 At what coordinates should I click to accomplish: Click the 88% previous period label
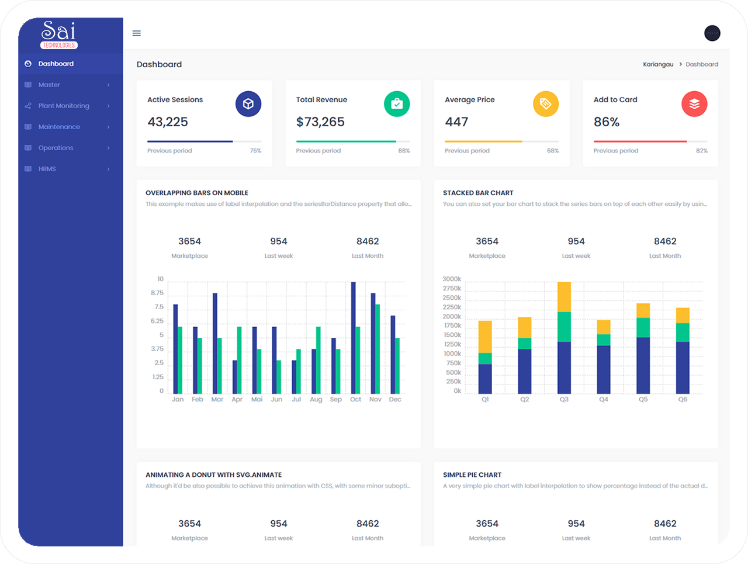pos(404,151)
